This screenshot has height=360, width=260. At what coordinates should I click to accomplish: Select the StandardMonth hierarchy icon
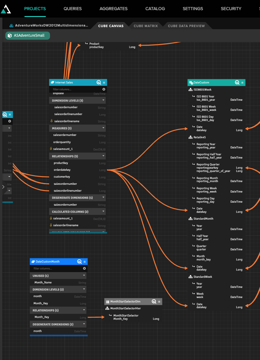[x=191, y=219]
